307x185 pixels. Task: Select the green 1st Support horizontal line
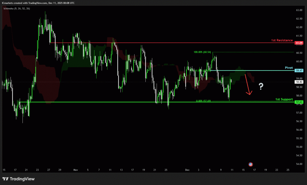90,102
